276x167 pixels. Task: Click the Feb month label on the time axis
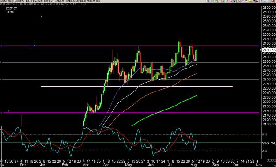65,165
